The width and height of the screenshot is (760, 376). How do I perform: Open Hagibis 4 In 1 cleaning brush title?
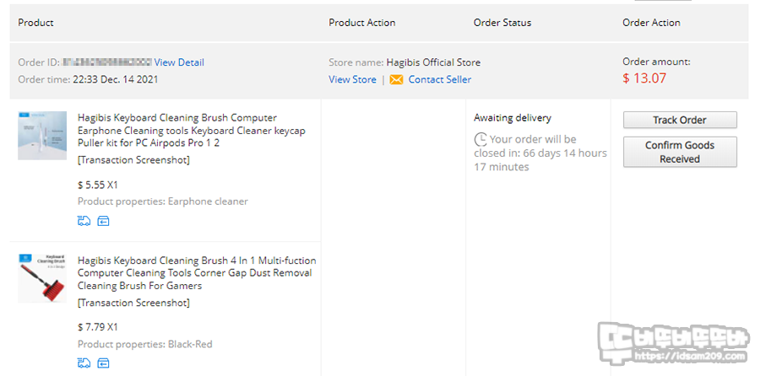[x=197, y=273]
